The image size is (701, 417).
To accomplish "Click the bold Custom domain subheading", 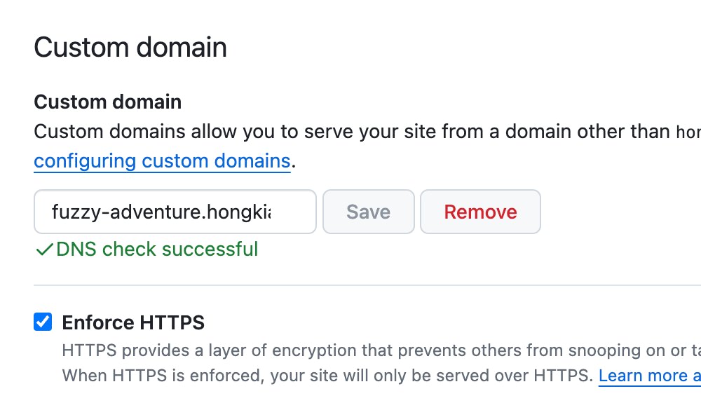I will [108, 102].
